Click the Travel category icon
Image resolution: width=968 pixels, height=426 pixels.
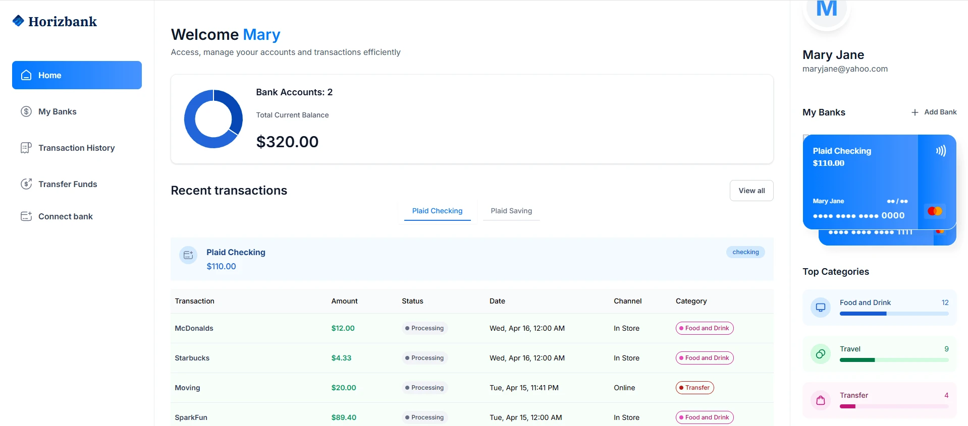point(821,353)
